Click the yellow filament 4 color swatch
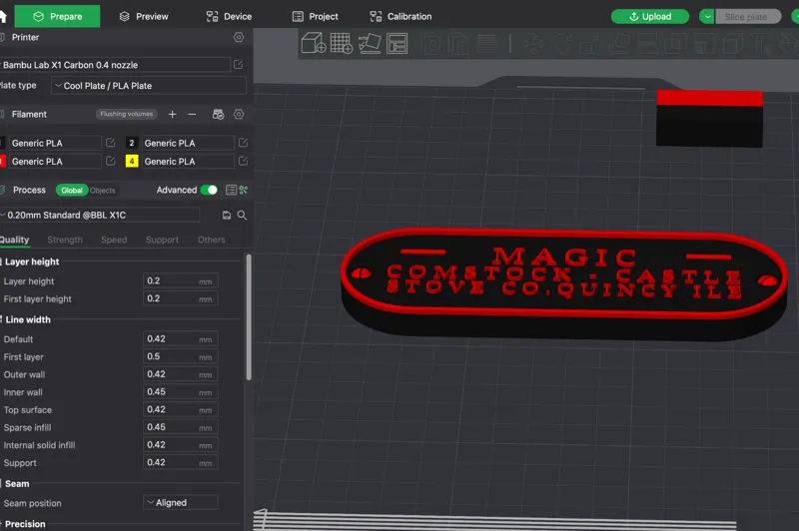799x531 pixels. (x=132, y=162)
